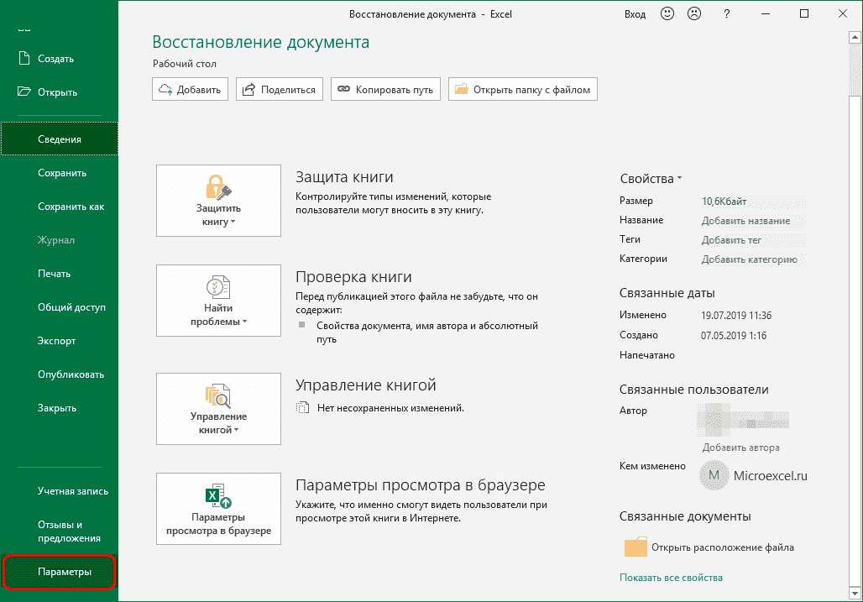Click the Поделиться share icon

click(x=250, y=88)
